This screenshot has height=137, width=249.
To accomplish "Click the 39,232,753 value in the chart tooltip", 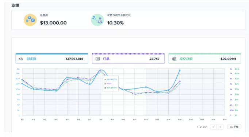I will coord(112,79).
